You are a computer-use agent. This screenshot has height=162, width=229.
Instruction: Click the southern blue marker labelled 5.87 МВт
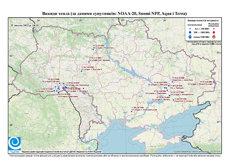(x=132, y=111)
